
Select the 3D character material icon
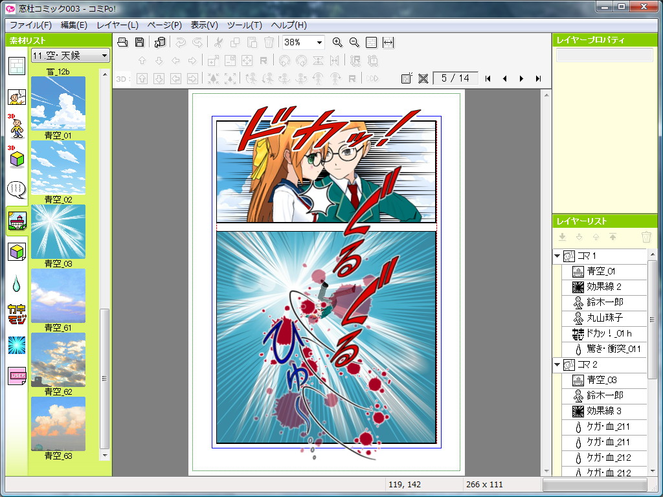coord(16,126)
